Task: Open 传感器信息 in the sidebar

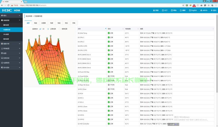Action: [11, 30]
